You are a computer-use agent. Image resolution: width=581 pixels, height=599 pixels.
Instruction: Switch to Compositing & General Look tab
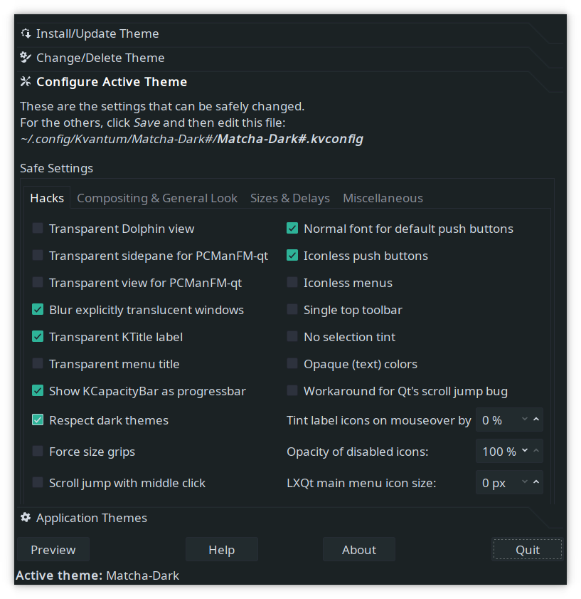pos(157,198)
